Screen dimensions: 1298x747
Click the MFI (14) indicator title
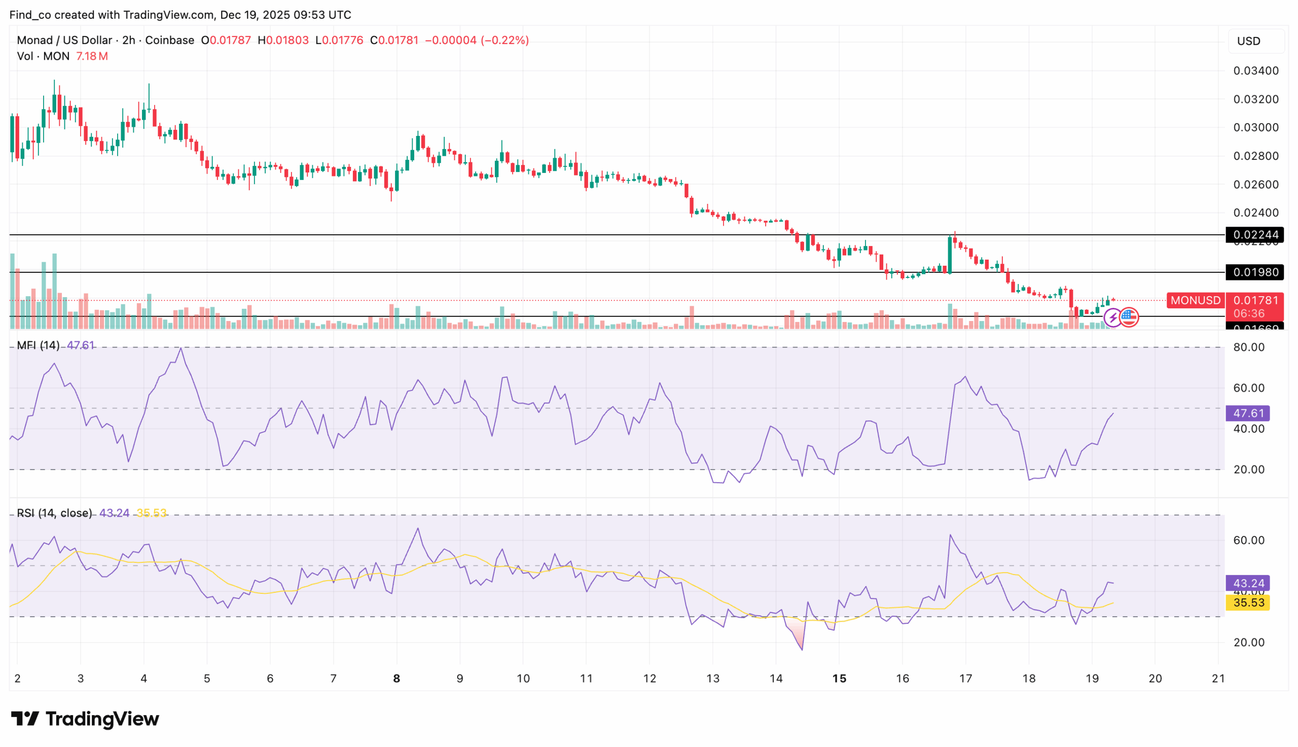(39, 345)
